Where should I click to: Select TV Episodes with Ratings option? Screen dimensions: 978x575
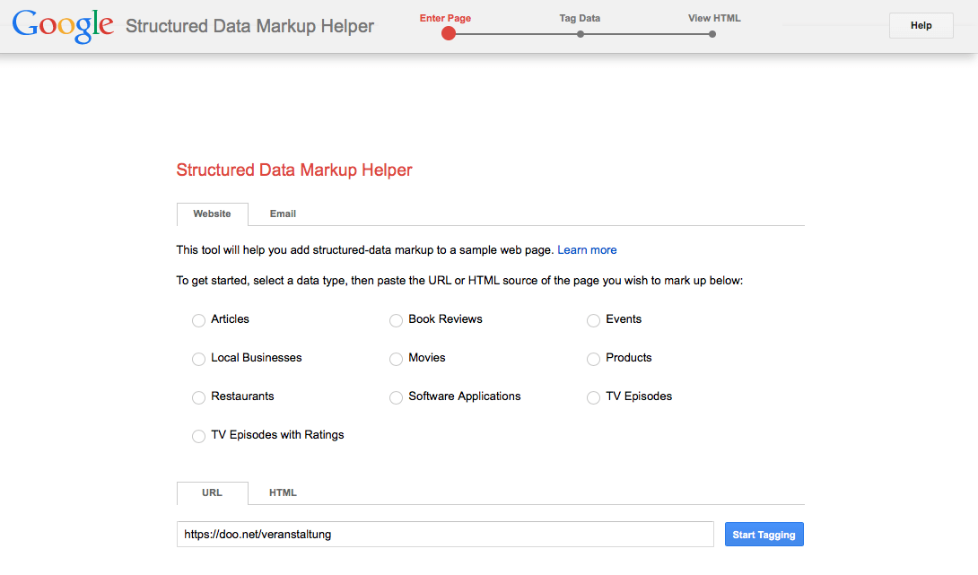coord(198,437)
